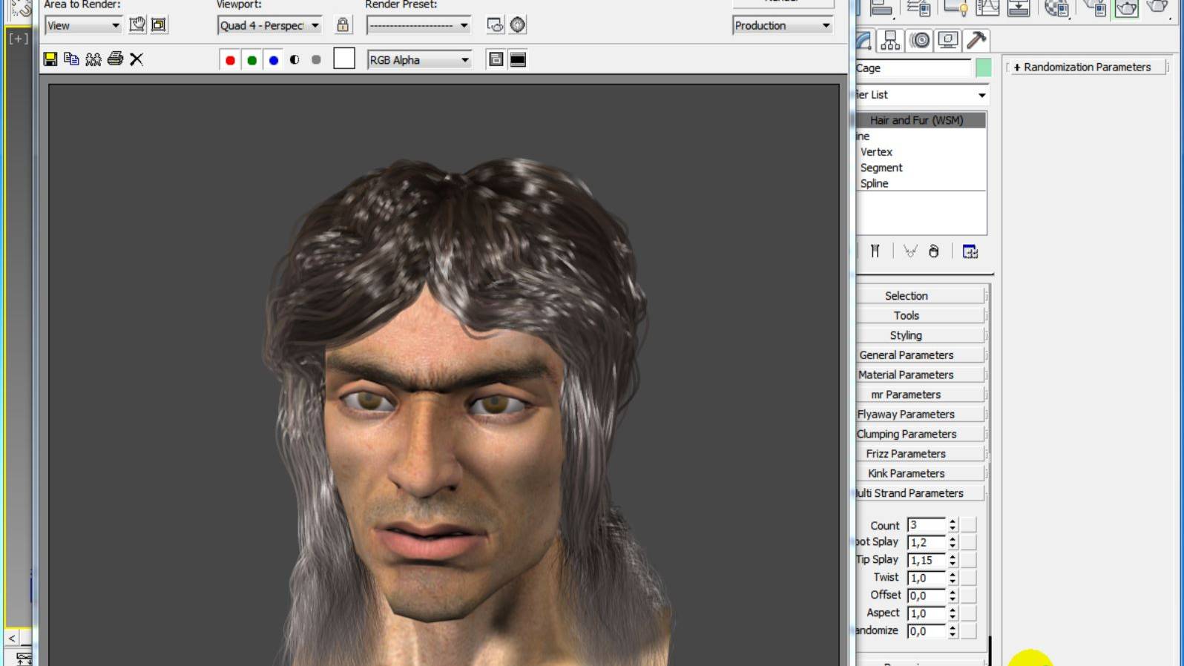Image resolution: width=1184 pixels, height=666 pixels.
Task: Open the Modifier List dropdown
Action: [922, 95]
